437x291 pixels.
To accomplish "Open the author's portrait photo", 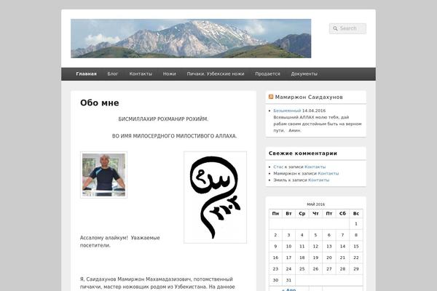I will point(103,175).
